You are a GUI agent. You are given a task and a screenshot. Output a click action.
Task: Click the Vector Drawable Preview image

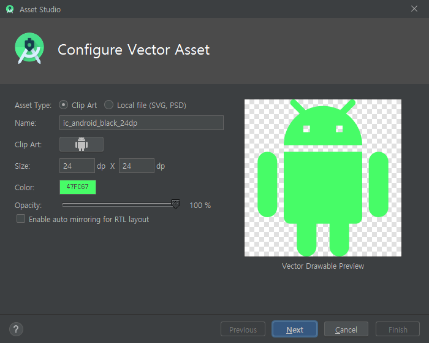323,178
